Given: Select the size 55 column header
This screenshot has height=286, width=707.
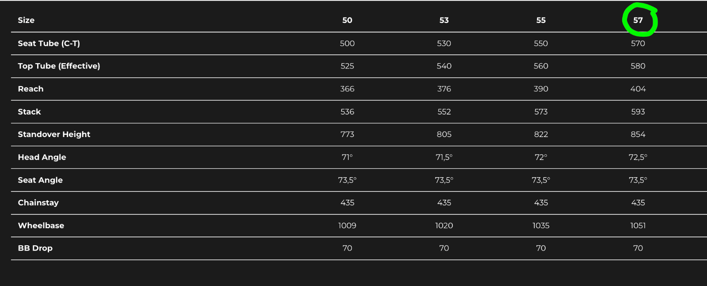Looking at the screenshot, I should 541,20.
